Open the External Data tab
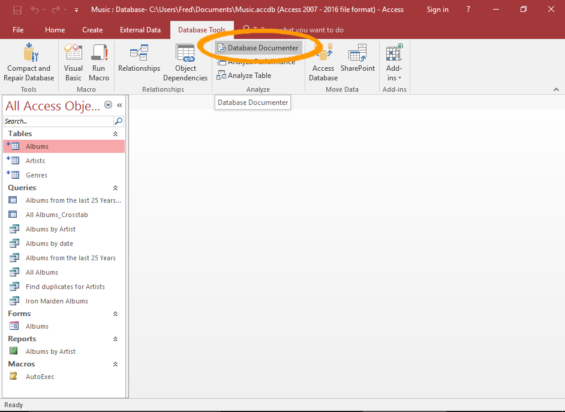This screenshot has width=565, height=412. click(x=140, y=29)
